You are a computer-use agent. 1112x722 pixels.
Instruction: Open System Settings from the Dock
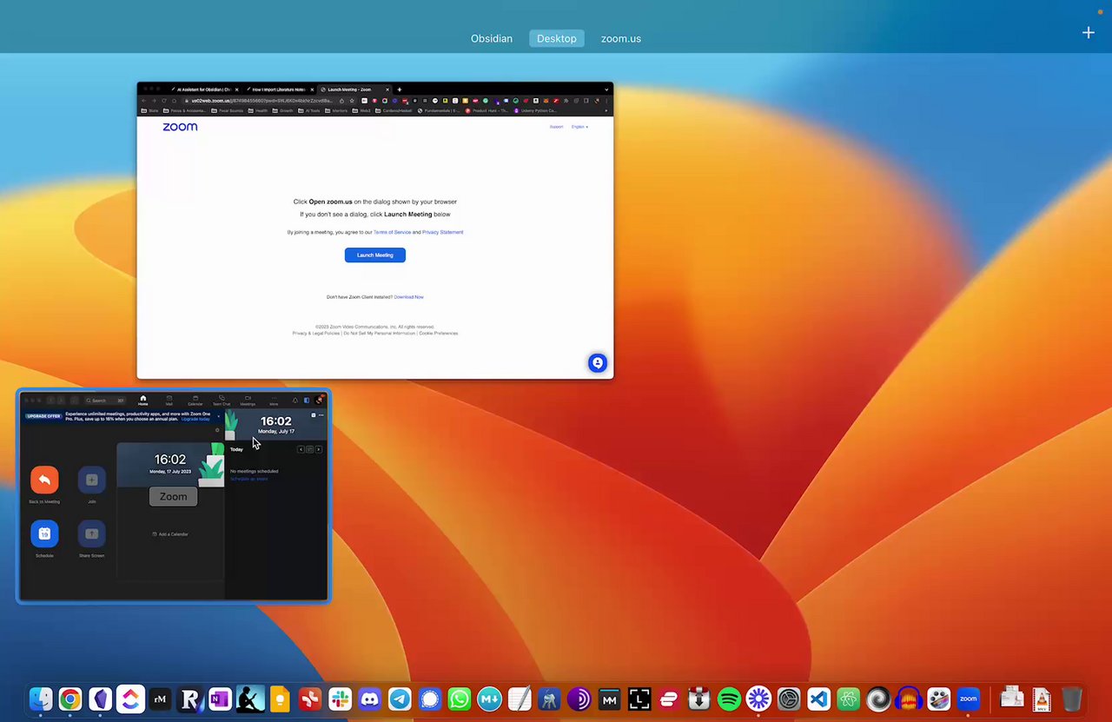pos(789,699)
